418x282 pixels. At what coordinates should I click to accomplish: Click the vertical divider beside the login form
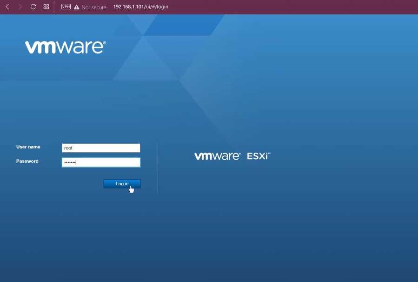pyautogui.click(x=157, y=166)
